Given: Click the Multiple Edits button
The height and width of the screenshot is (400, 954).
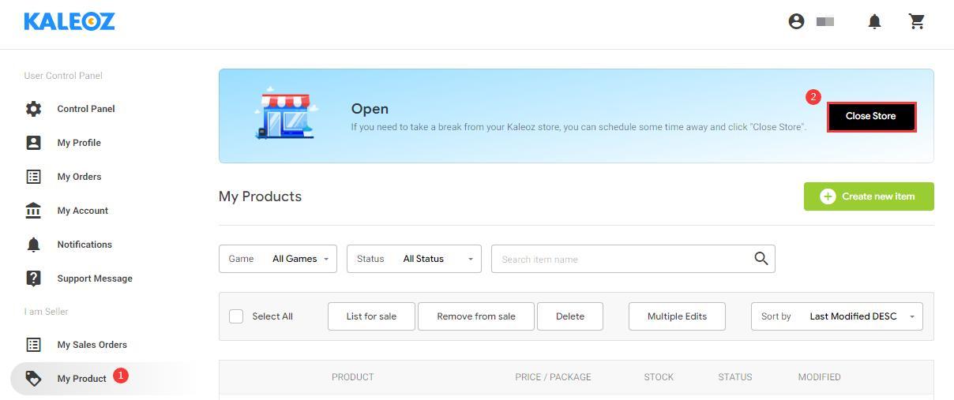Looking at the screenshot, I should [677, 316].
